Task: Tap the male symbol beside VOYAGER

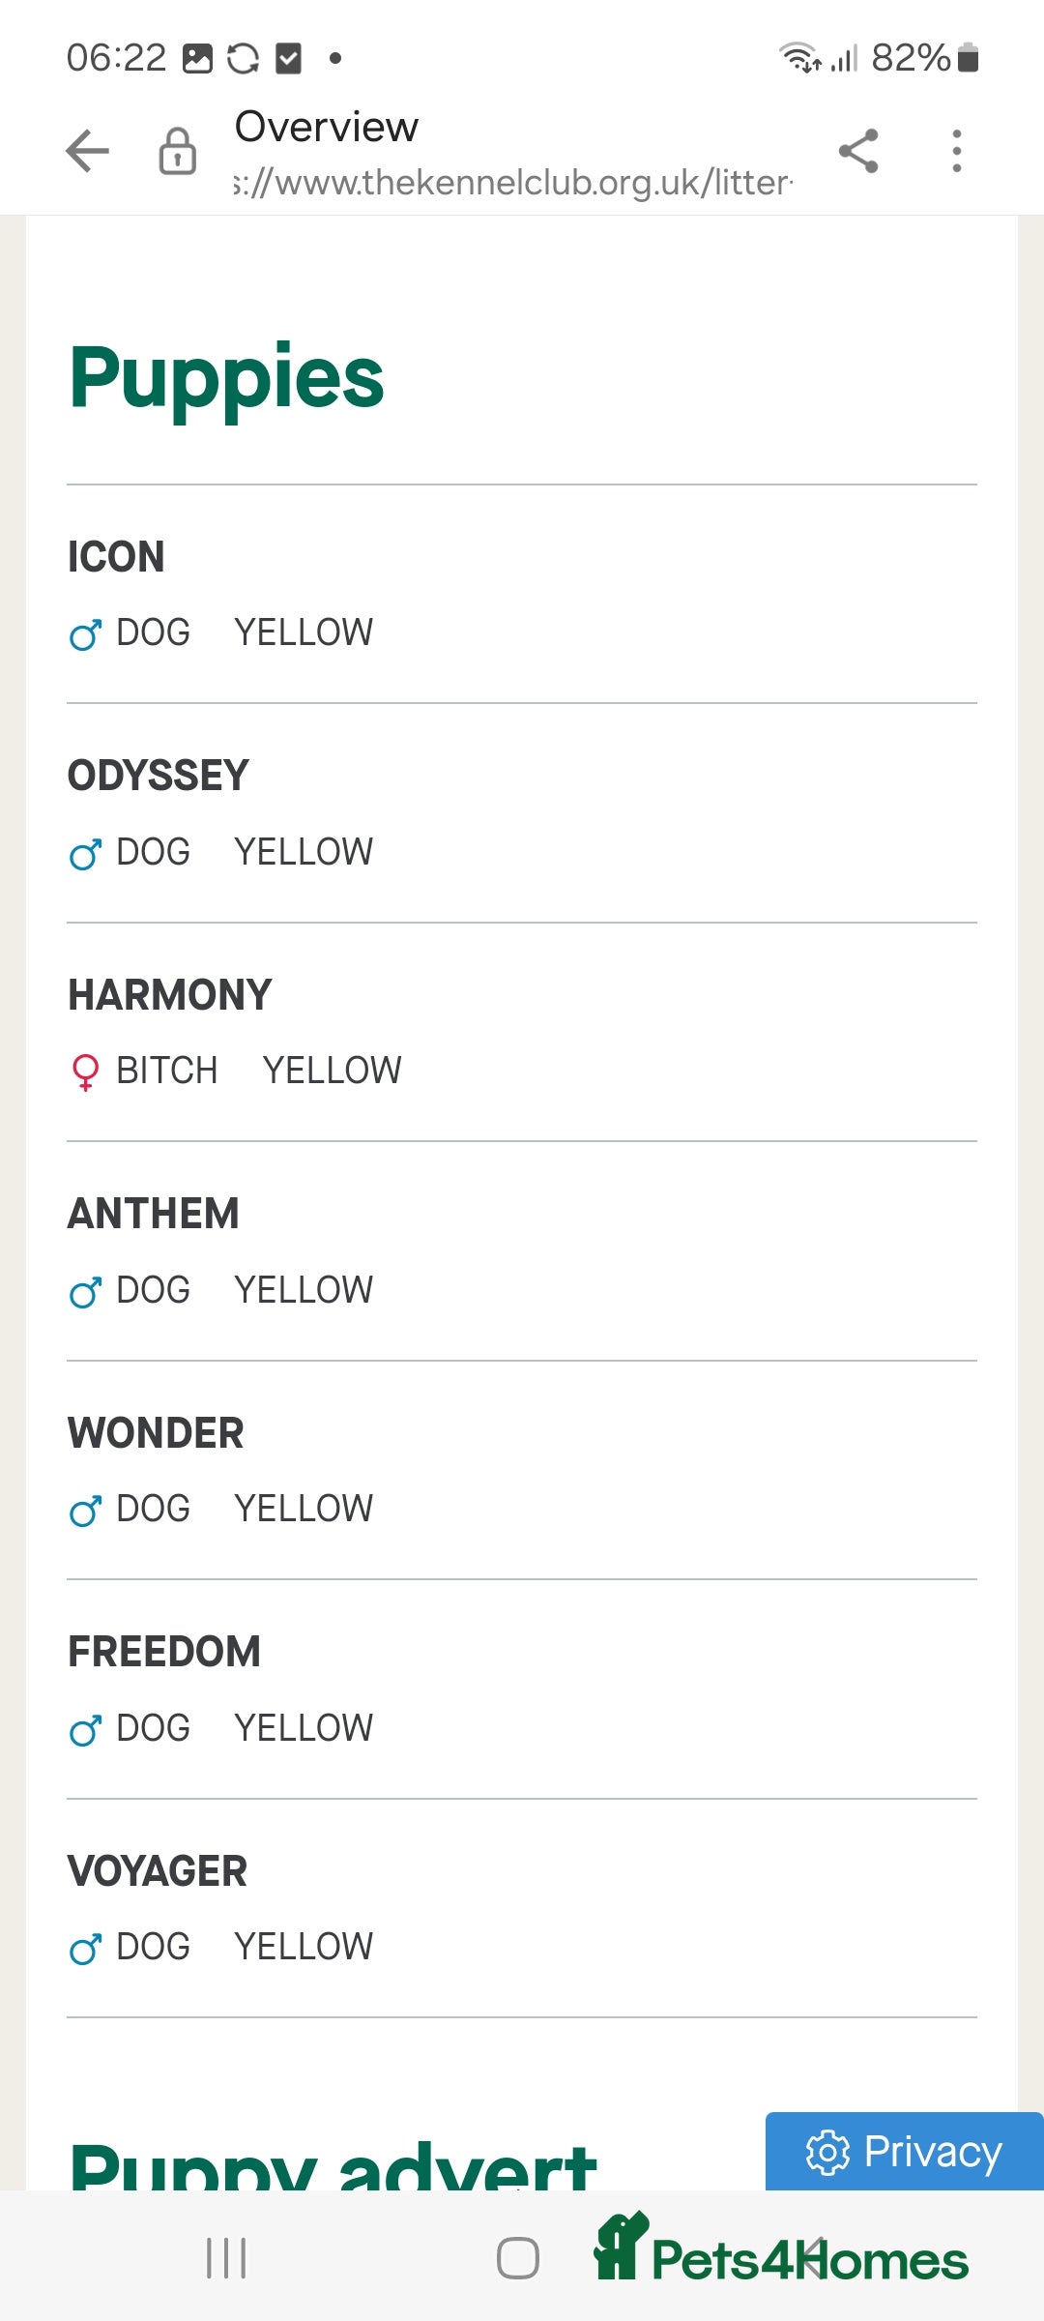Action: point(85,1949)
